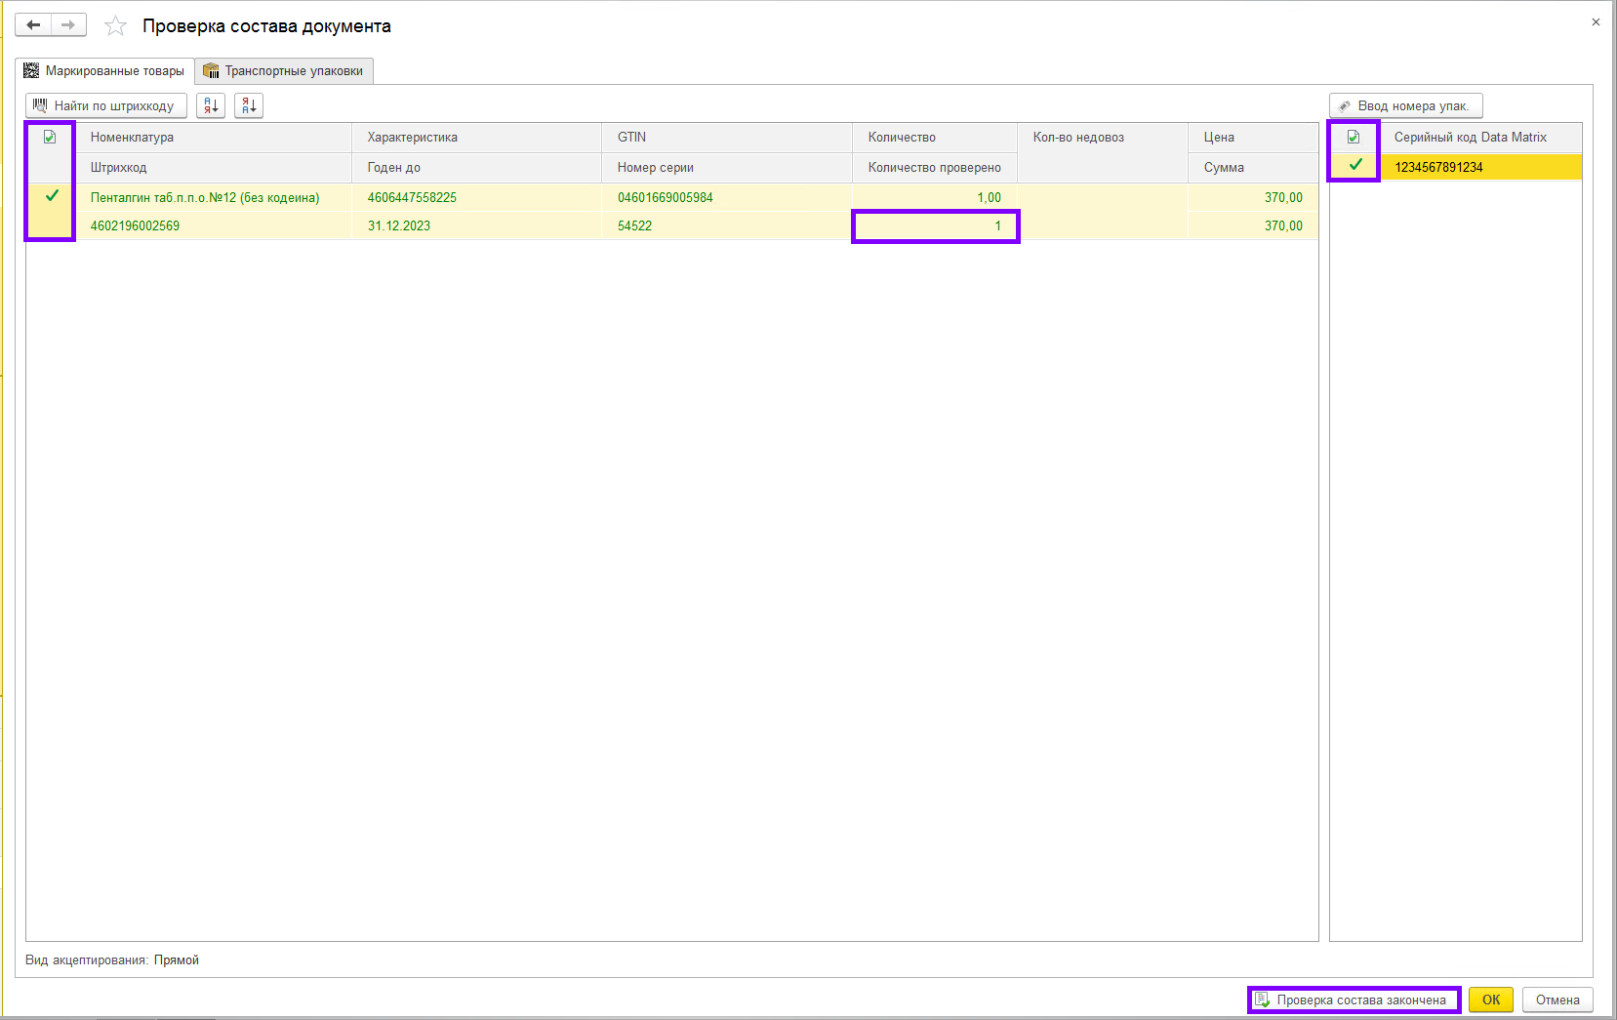Close the document check window

[1596, 21]
